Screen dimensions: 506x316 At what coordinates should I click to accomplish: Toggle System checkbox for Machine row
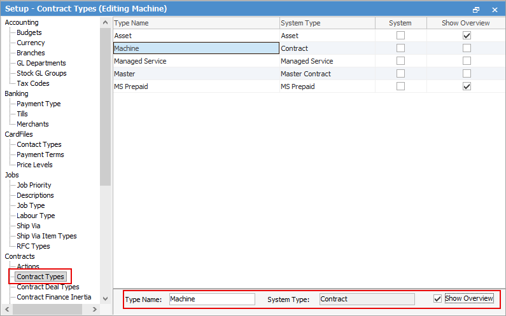tap(400, 48)
